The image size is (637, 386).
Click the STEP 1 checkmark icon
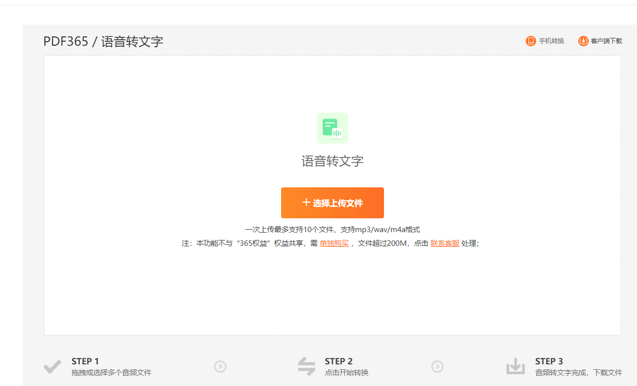(x=52, y=367)
